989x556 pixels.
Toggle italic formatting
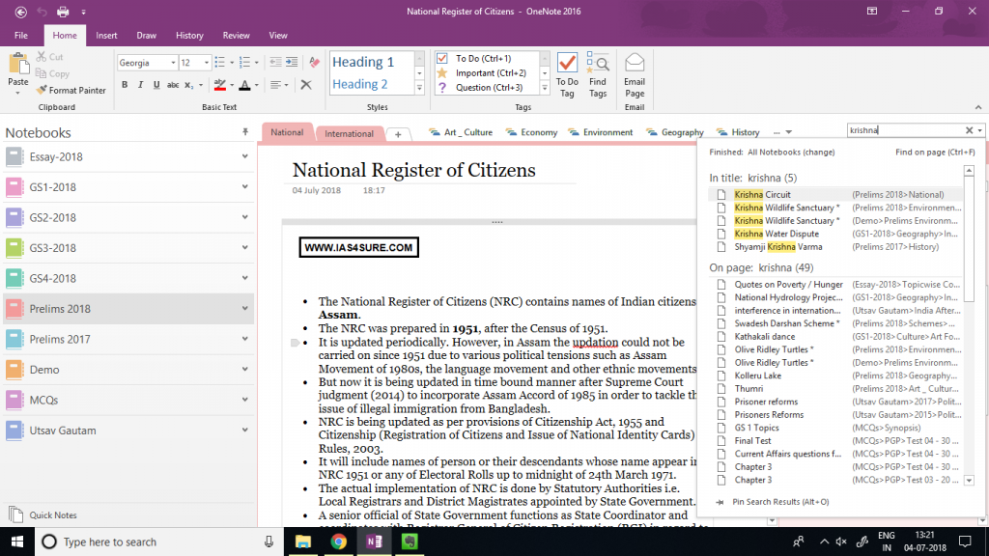[x=139, y=85]
